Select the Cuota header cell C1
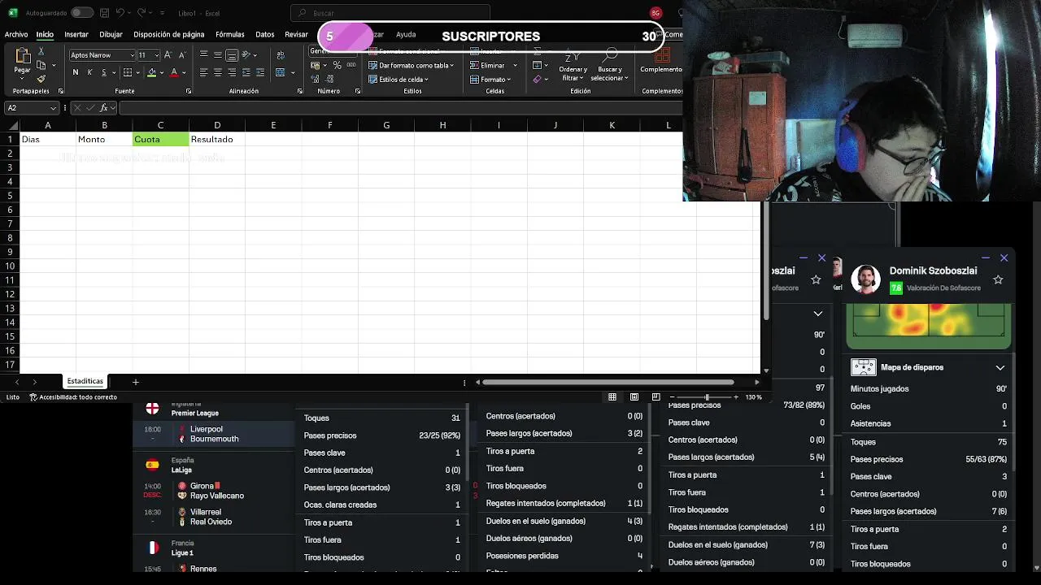1041x585 pixels. pos(160,139)
